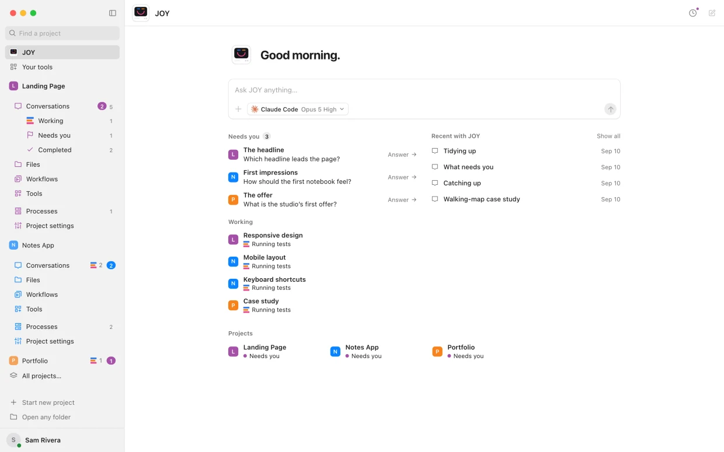Screen dimensions: 724x452
Task: Toggle the sidebar panel icon
Action: pyautogui.click(x=113, y=13)
